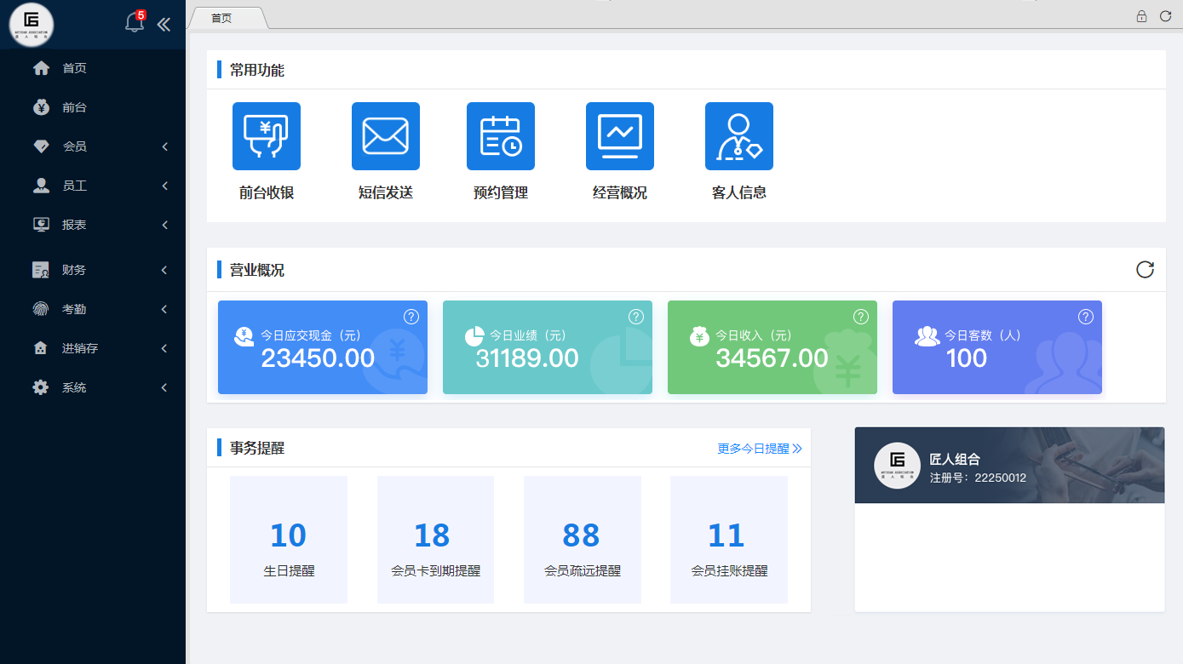Open the 会员挂账提醒 card showing 11
Screen dimensions: 1183x664
[x=729, y=540]
